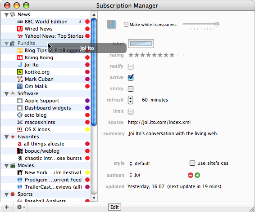Collapse the Movies group
This screenshot has height=212, width=255.
click(6, 166)
